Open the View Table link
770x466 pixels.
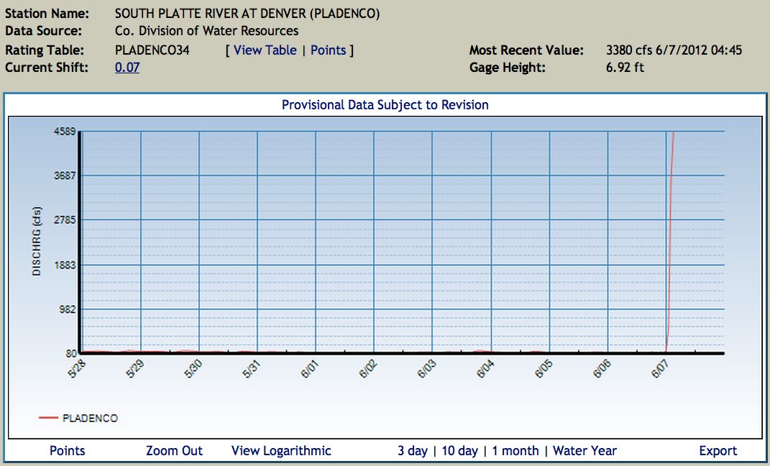pyautogui.click(x=265, y=50)
